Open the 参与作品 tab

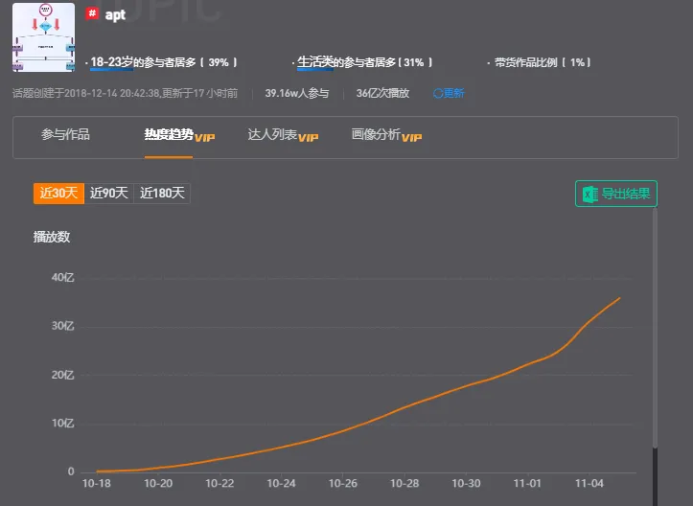[65, 135]
